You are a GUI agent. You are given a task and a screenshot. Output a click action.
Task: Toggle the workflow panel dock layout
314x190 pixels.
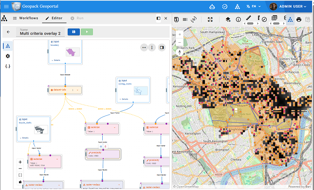coord(158,18)
